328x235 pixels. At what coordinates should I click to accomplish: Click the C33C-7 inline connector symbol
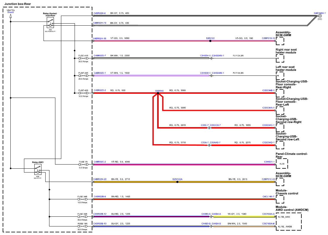[x=209, y=128]
